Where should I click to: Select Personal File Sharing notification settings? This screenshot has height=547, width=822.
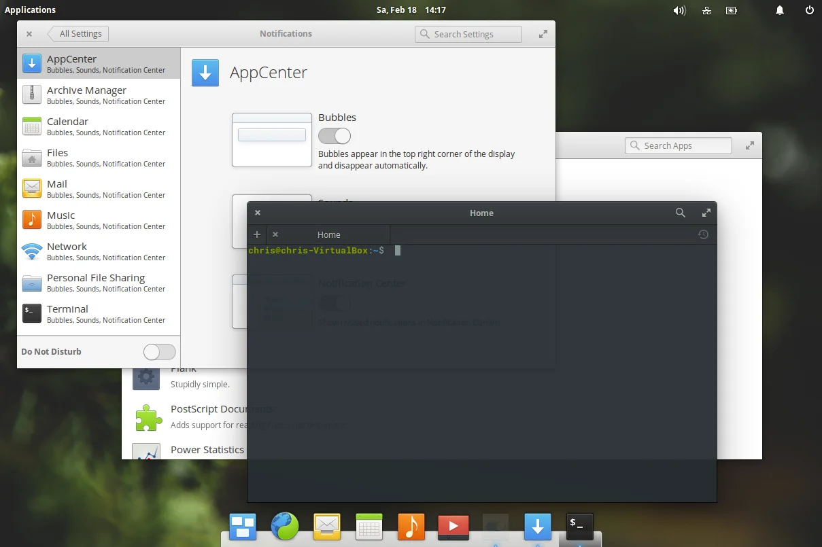(95, 282)
